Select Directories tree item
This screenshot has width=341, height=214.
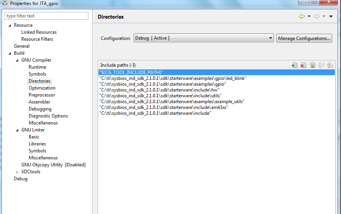(x=40, y=81)
